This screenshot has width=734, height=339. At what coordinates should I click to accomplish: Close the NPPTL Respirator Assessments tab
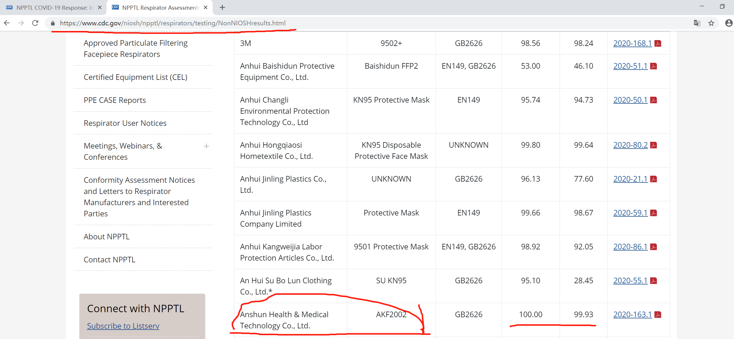(x=206, y=7)
